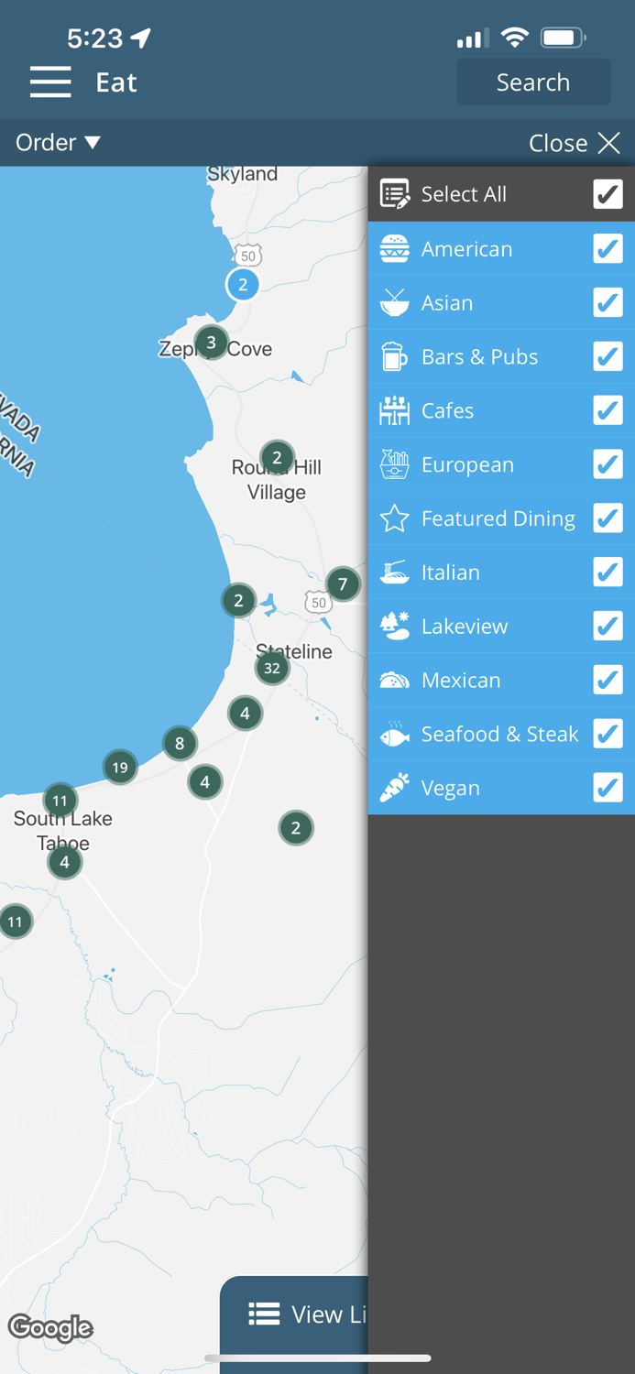Uncheck the Italian checkbox
The width and height of the screenshot is (635, 1374).
(608, 572)
